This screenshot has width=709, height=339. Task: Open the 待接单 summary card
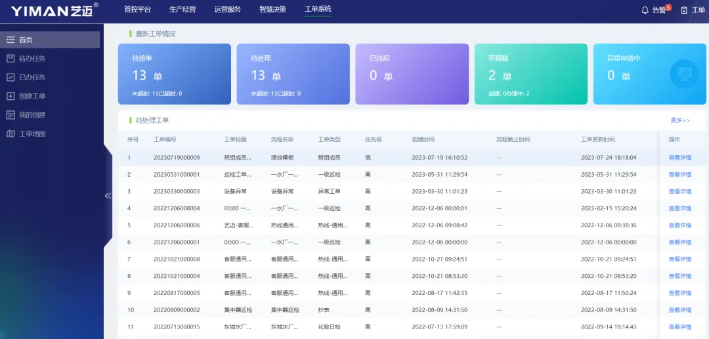pyautogui.click(x=174, y=74)
